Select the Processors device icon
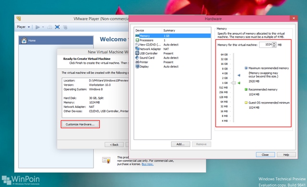Image resolution: width=307 pixels, height=187 pixels. pos(137,40)
